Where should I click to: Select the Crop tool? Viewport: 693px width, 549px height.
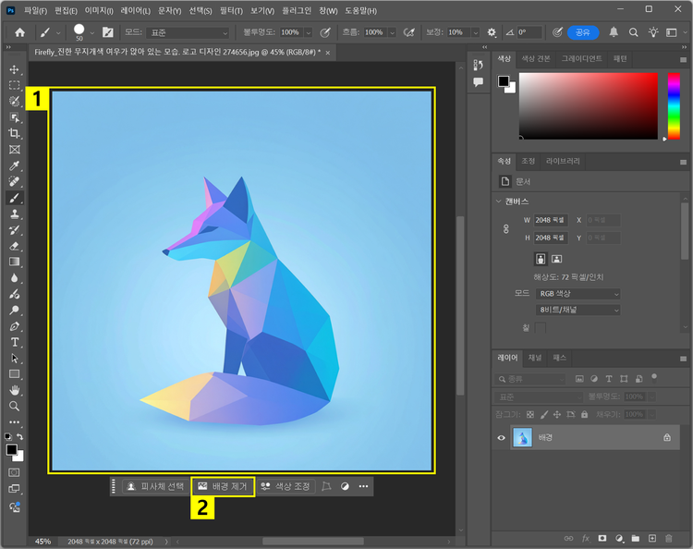[14, 133]
